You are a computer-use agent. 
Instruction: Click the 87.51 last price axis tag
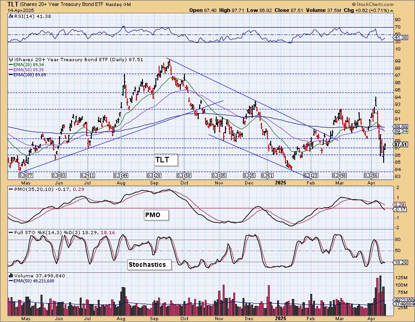pyautogui.click(x=400, y=144)
